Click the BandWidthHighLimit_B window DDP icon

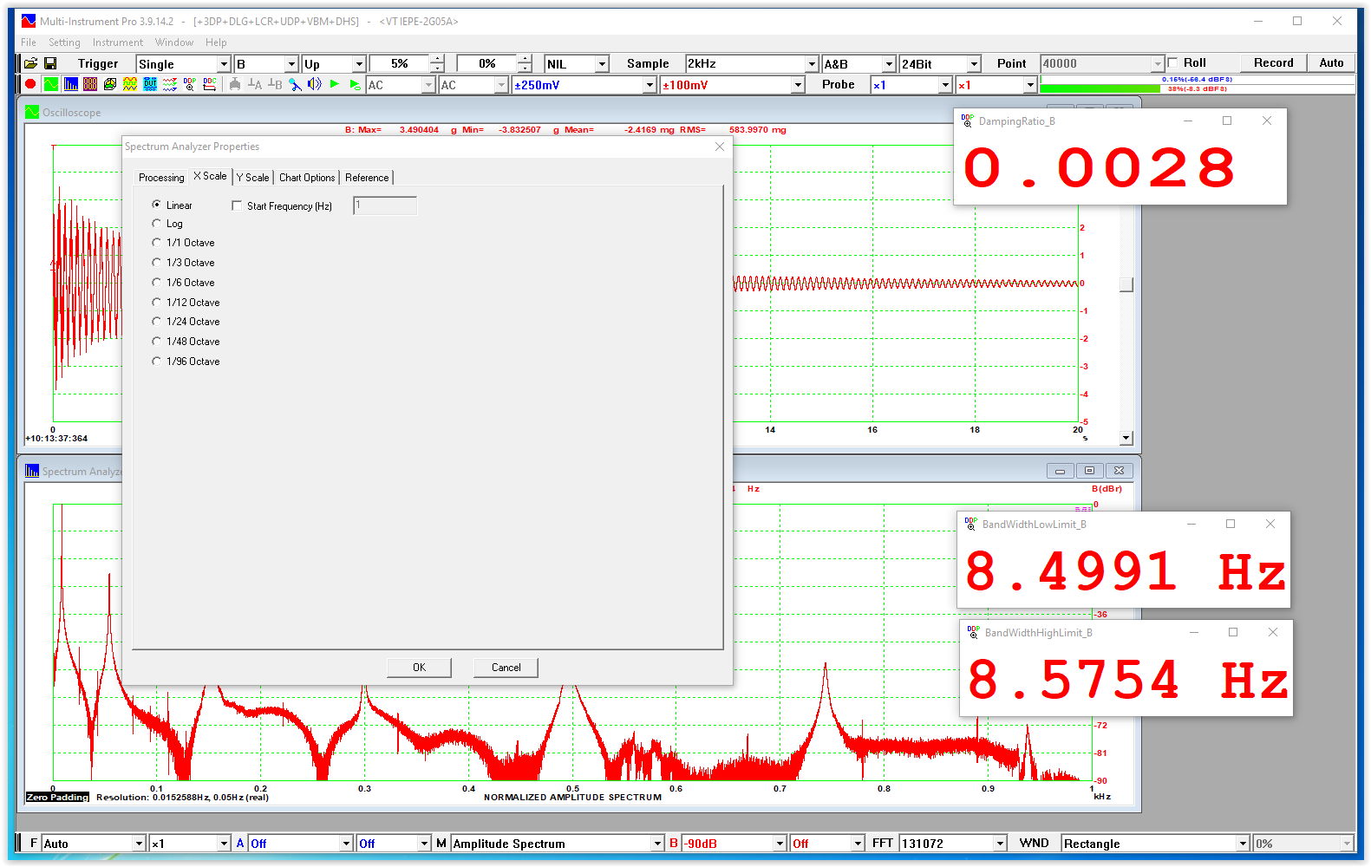click(973, 632)
